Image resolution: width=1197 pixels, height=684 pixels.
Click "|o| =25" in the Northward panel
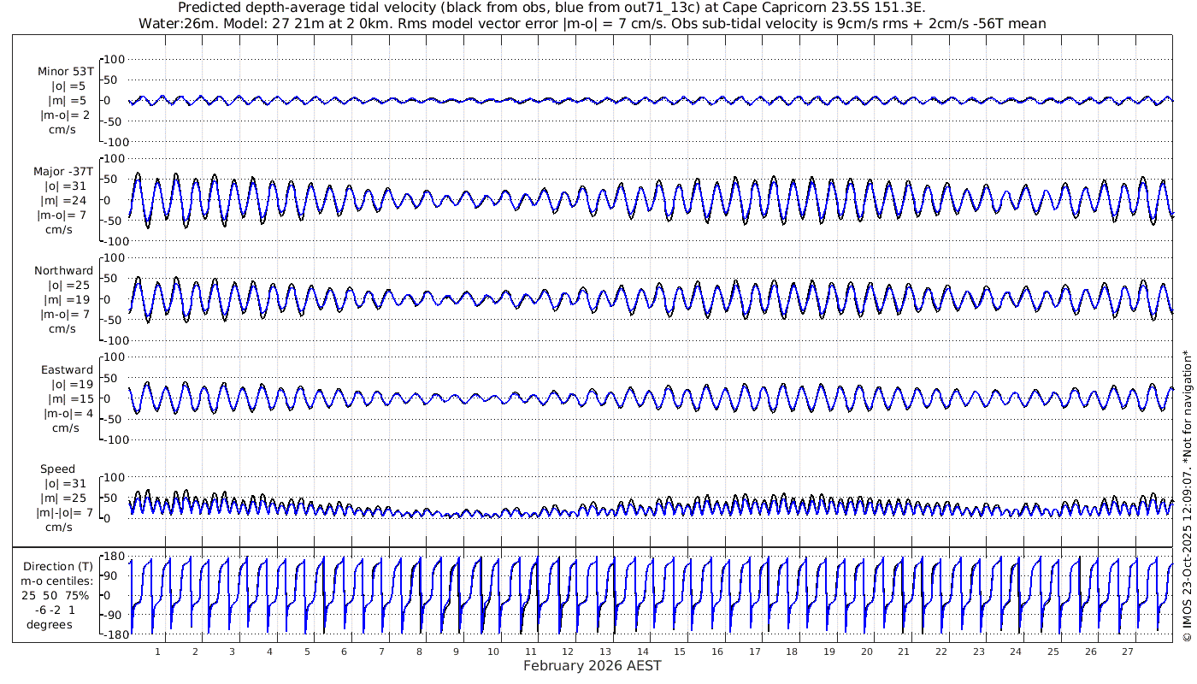point(67,285)
